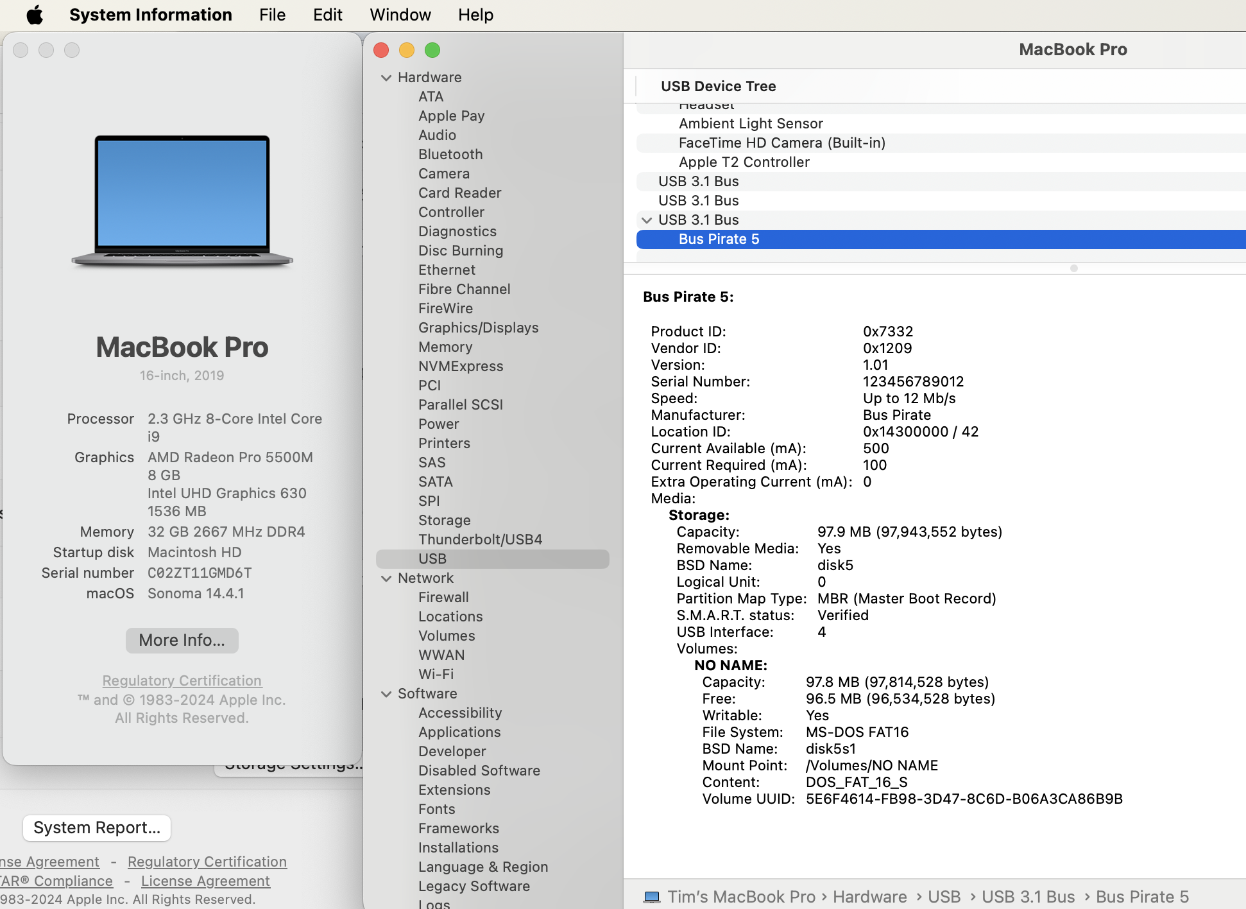The width and height of the screenshot is (1246, 909).
Task: Open the Edit menu
Action: pos(327,15)
